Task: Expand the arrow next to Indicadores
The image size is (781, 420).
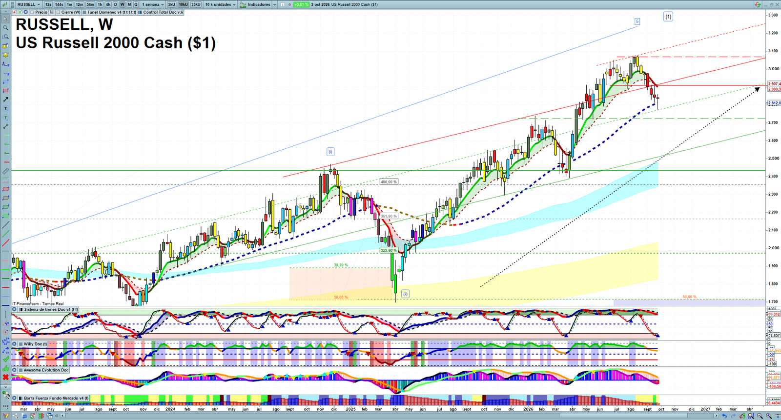Action: 274,4
